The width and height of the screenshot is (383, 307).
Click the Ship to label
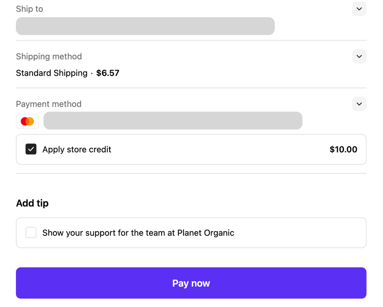coord(30,9)
